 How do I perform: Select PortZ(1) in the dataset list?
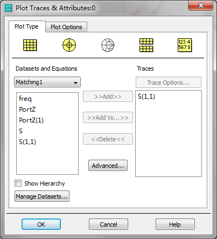[31, 120]
